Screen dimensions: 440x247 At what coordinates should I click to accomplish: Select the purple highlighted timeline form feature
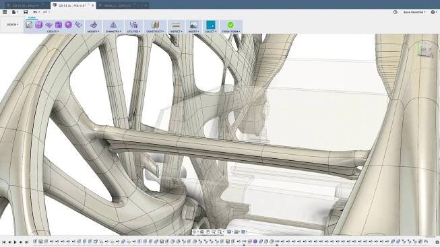click(x=255, y=241)
